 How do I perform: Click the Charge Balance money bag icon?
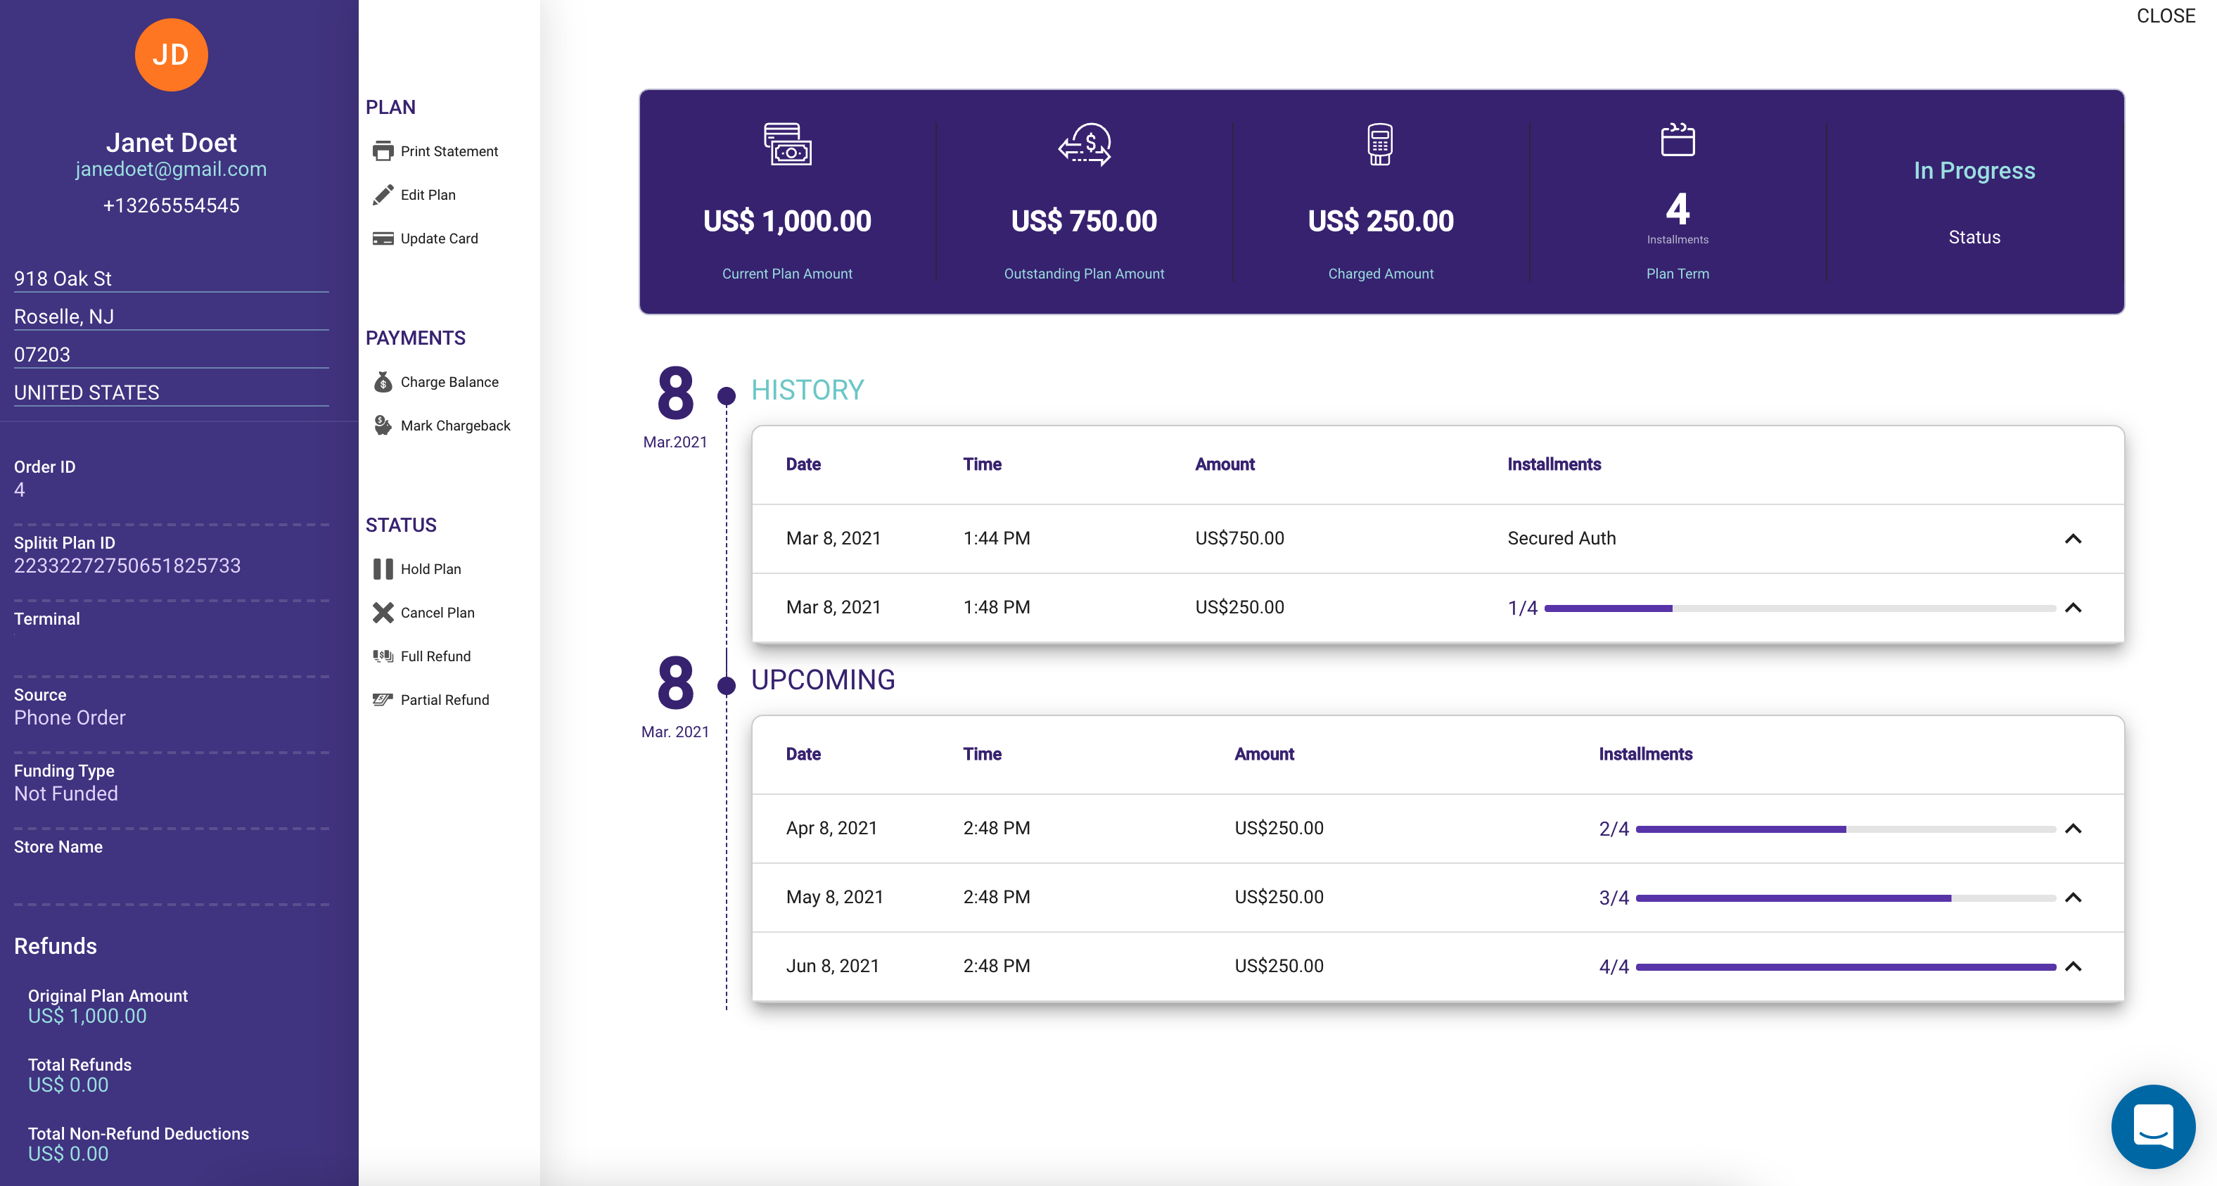tap(383, 381)
